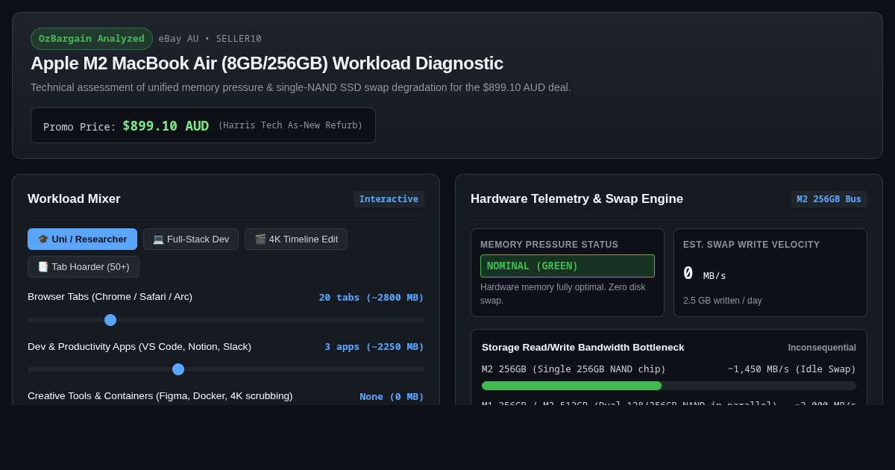The image size is (895, 470).
Task: Click the Dev & Productivity Apps slider handle
Action: pos(178,369)
